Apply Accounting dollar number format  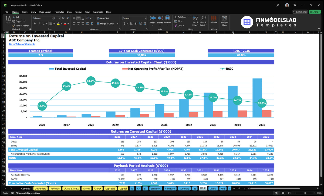(x=124, y=24)
